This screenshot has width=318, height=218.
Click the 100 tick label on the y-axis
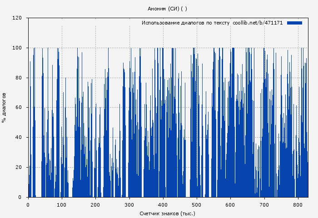pos(17,48)
